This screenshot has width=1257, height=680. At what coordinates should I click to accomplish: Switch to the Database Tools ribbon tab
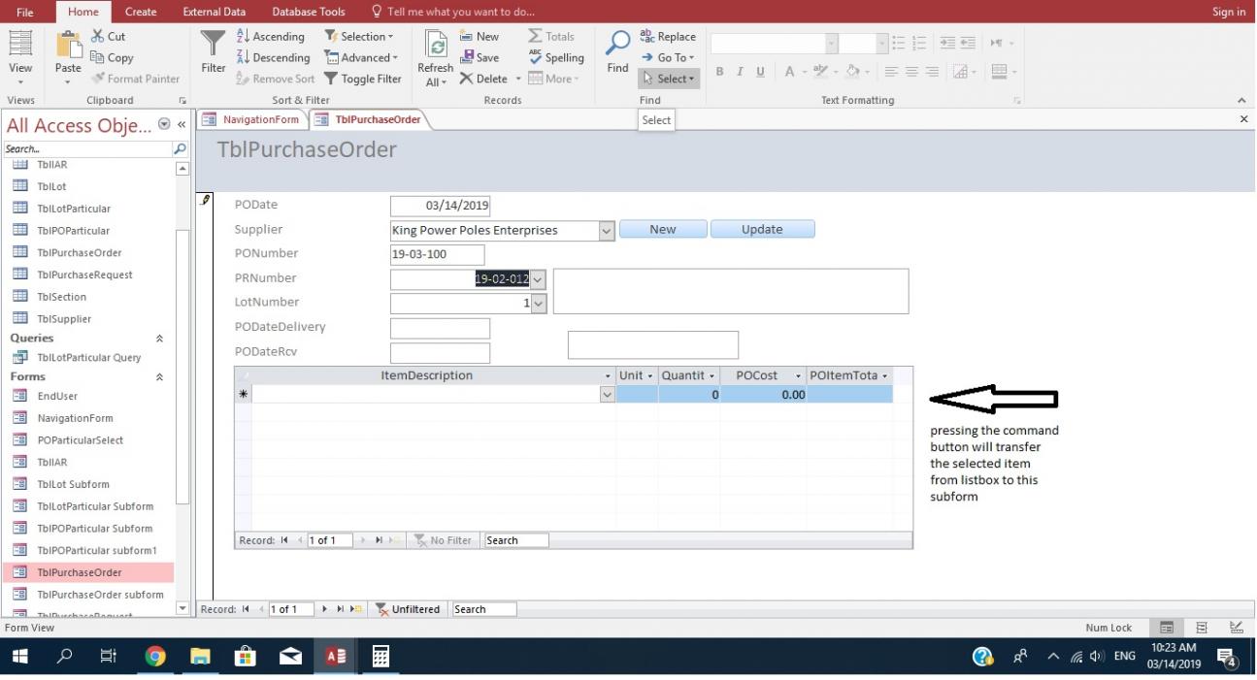tap(308, 12)
